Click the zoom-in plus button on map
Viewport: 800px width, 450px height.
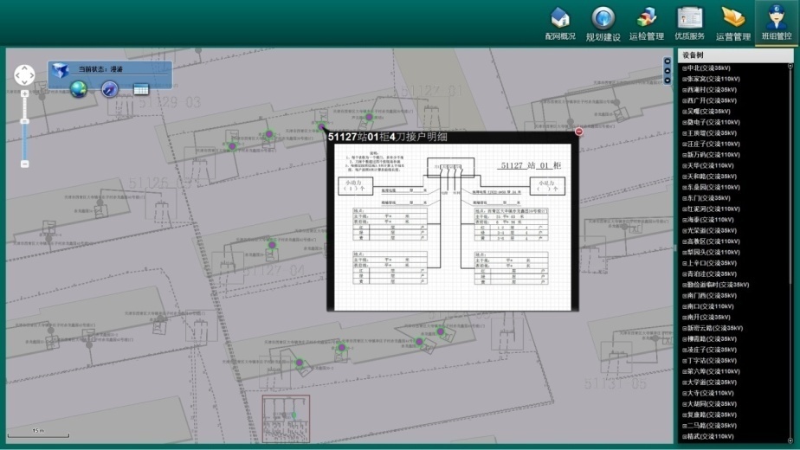point(25,93)
